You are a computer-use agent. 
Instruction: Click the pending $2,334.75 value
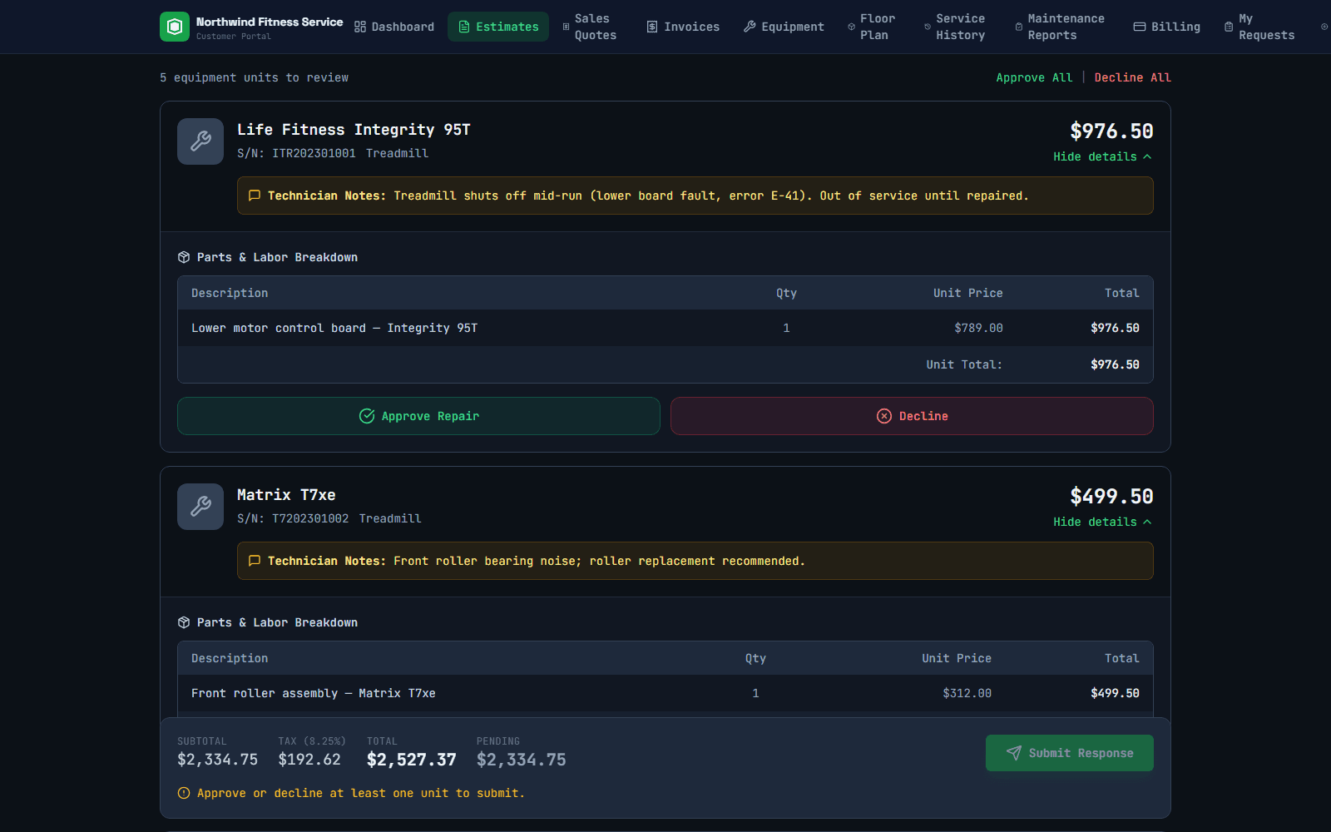(522, 760)
